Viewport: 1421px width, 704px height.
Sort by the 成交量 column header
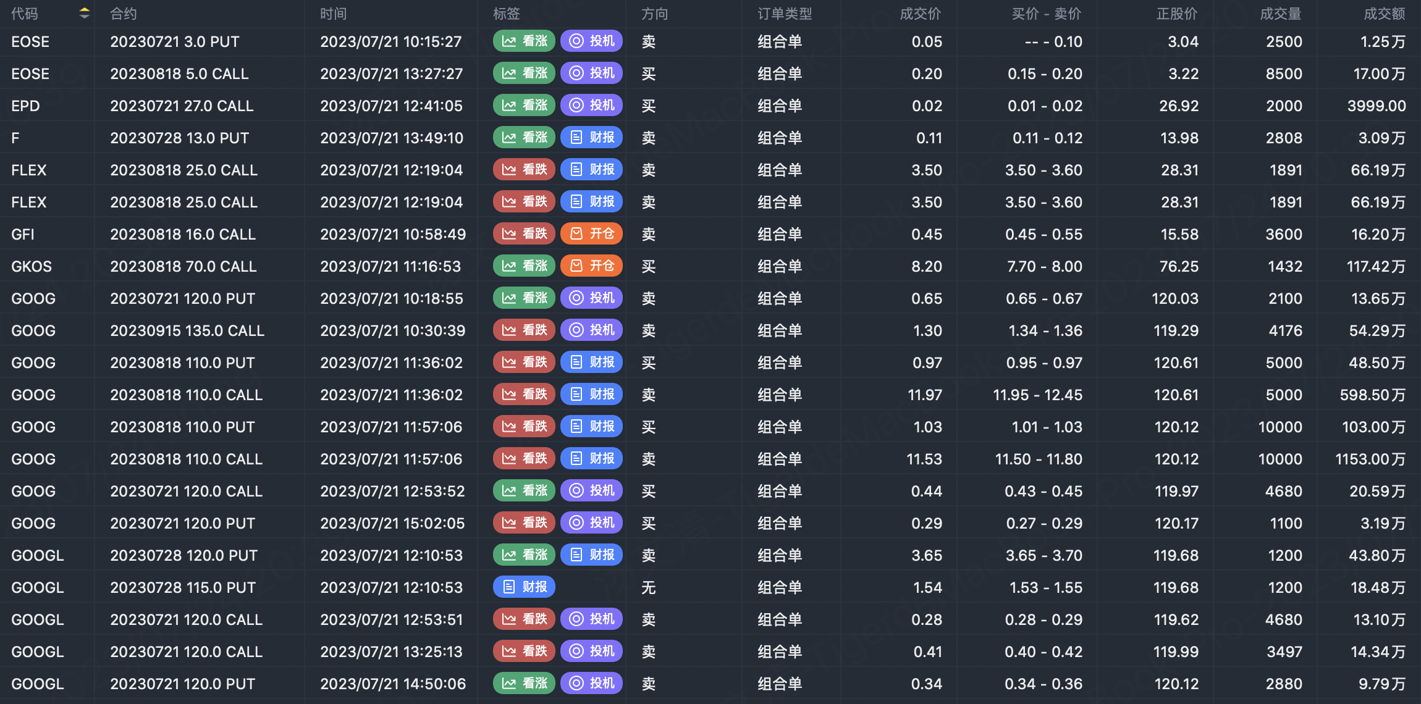tap(1280, 14)
